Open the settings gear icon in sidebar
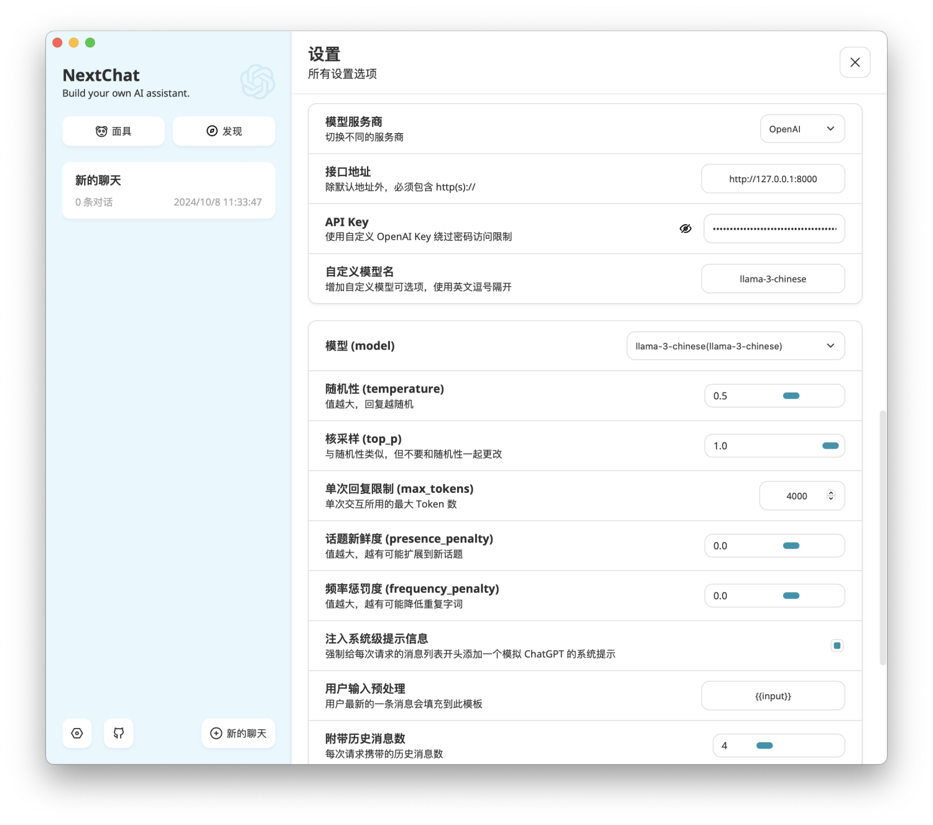Screen dimensions: 933x825 pyautogui.click(x=77, y=733)
